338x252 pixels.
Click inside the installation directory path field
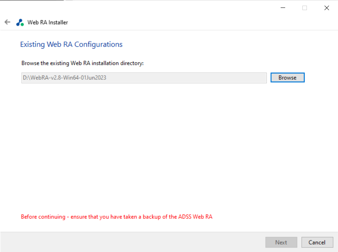tap(144, 78)
